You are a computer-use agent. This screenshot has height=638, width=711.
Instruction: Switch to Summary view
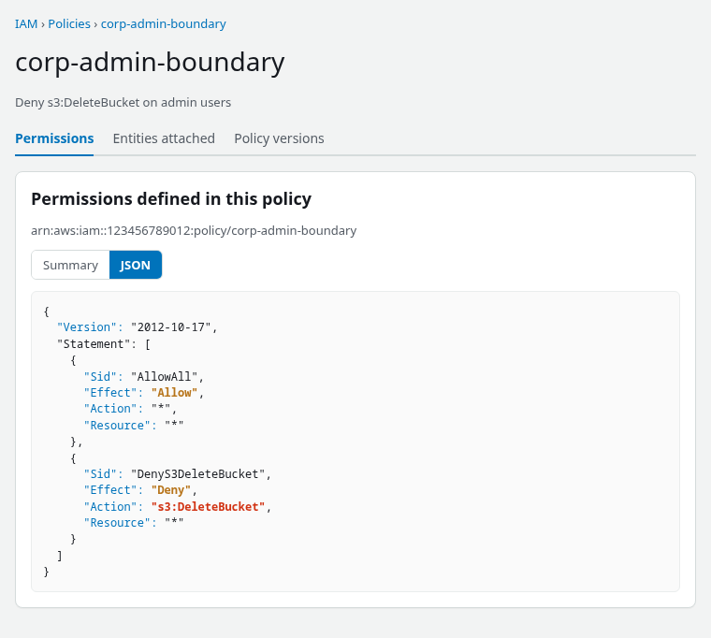click(x=70, y=265)
